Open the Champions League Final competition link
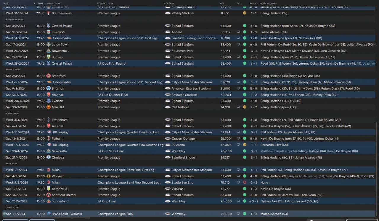 (x=115, y=214)
